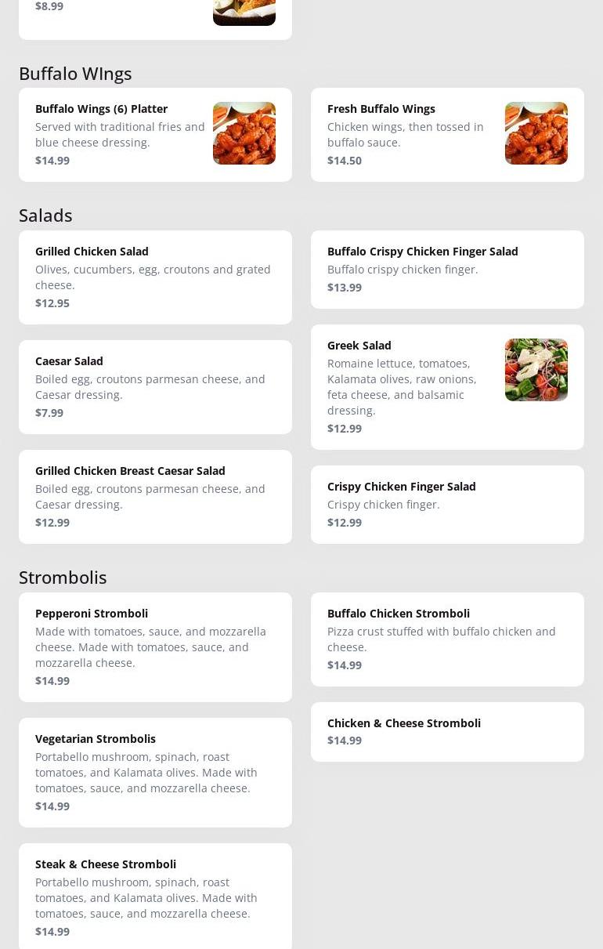Click the Fresh Buffalo Wings title
This screenshot has width=603, height=949.
[x=381, y=109]
